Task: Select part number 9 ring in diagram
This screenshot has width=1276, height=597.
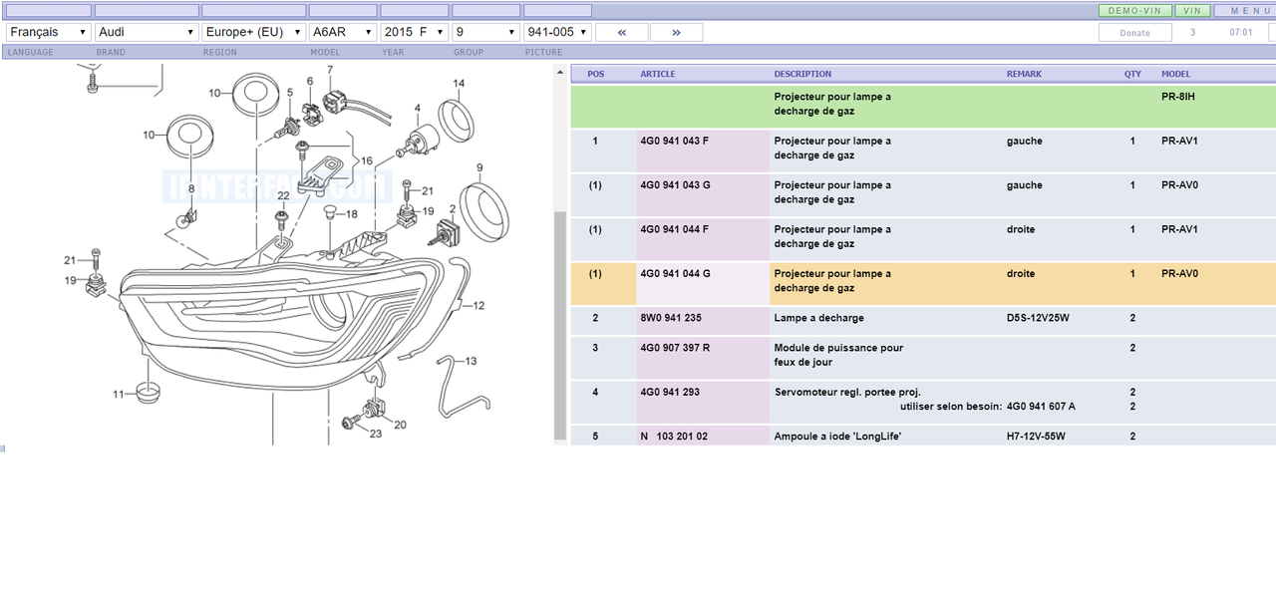Action: [483, 210]
